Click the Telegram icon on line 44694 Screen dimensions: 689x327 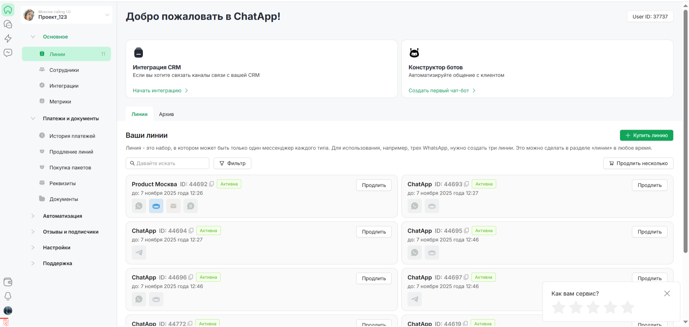(x=139, y=253)
